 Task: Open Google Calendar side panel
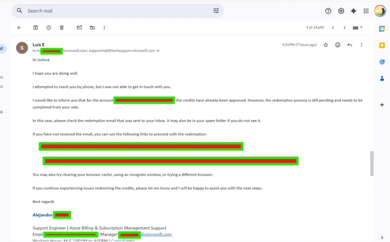(382, 29)
